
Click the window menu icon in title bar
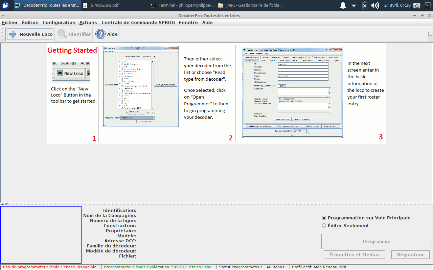coord(3,16)
